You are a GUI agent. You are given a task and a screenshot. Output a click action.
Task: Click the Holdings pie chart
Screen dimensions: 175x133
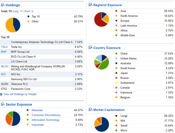coord(13,25)
